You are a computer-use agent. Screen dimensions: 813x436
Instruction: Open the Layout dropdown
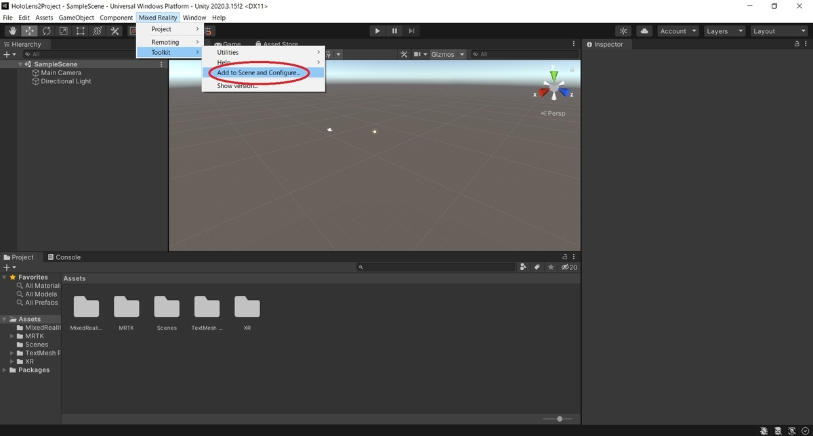pos(778,31)
